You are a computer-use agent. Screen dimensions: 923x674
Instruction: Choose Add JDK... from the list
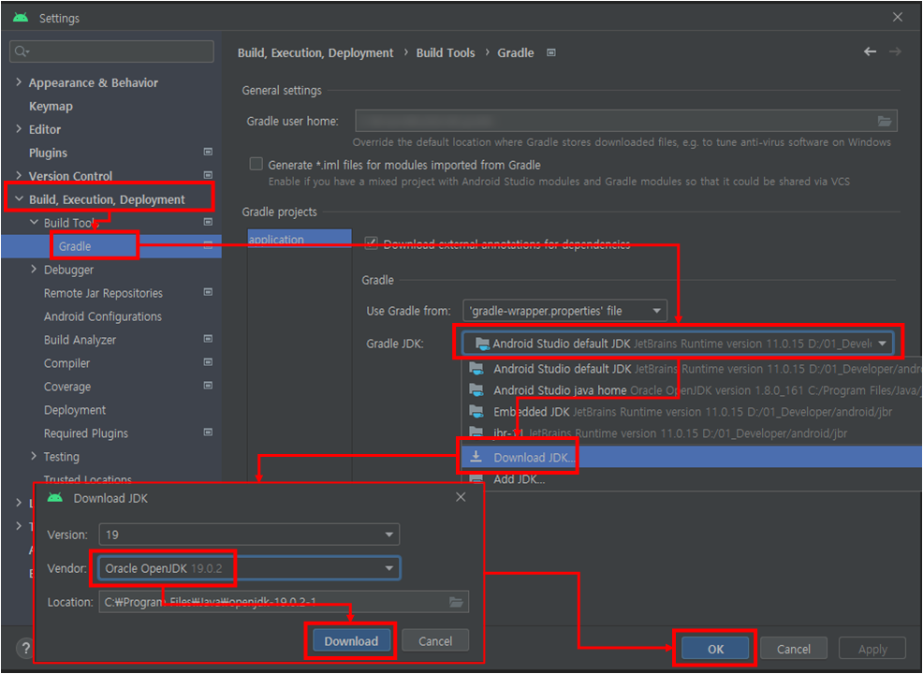692,479
